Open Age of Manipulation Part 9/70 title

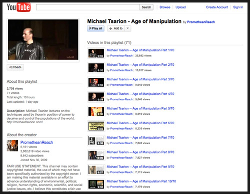pyautogui.click(x=140, y=167)
